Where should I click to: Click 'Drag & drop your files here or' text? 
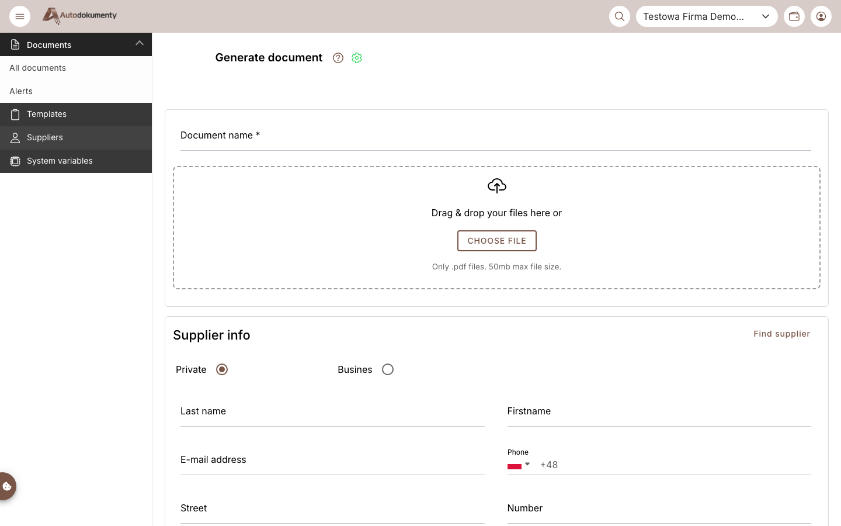tap(496, 213)
